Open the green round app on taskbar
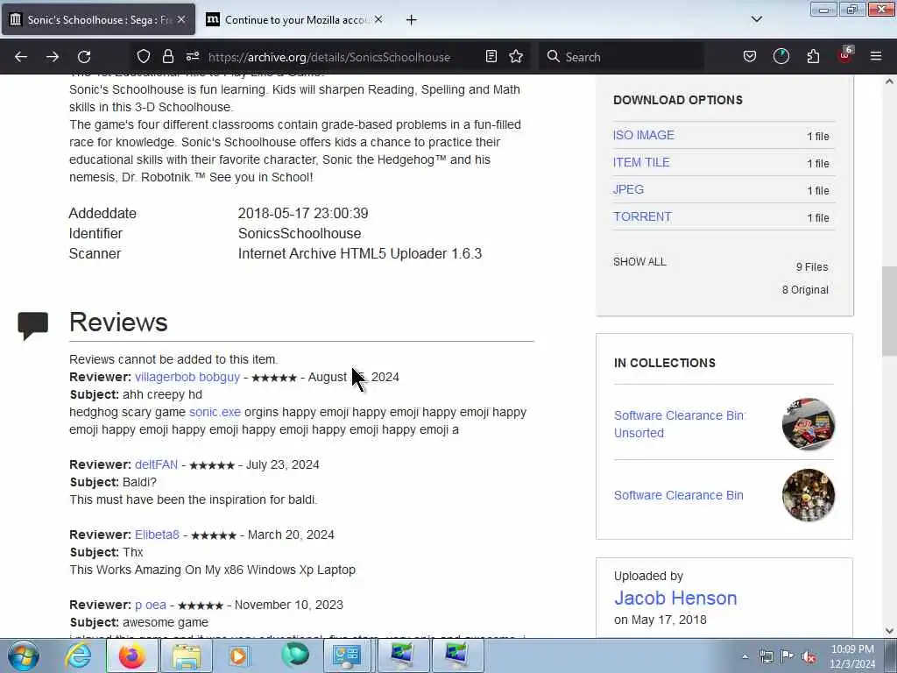This screenshot has width=897, height=673. 295,655
